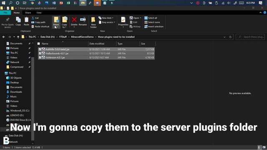Click the red Delete icon

(74, 20)
